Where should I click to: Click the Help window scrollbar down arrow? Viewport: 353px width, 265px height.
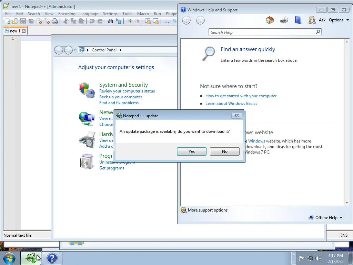tap(347, 203)
